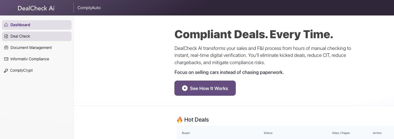The image size is (394, 139).
Task: Navigate to ComplyCrypt in the sidebar
Action: coord(22,70)
